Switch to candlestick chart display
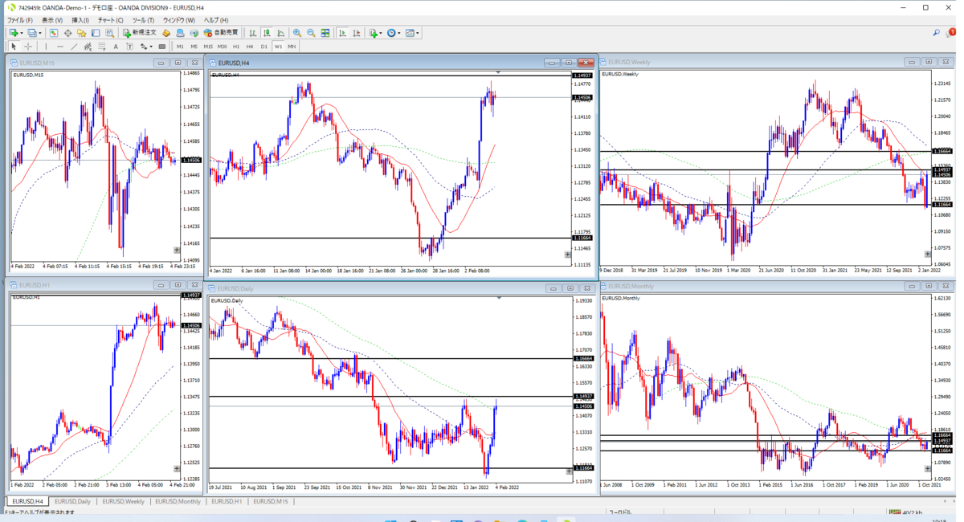 (267, 33)
